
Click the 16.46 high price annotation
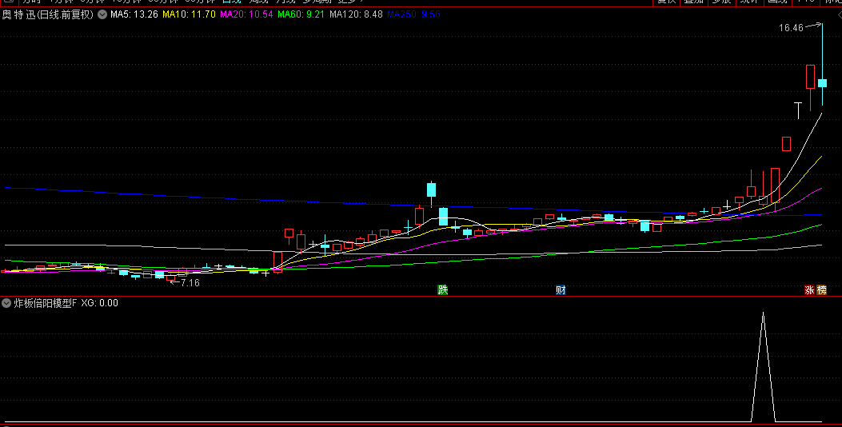(x=791, y=28)
